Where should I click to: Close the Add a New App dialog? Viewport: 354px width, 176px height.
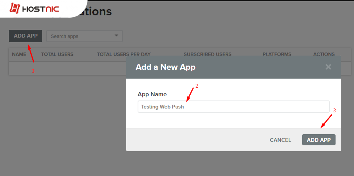pos(328,67)
